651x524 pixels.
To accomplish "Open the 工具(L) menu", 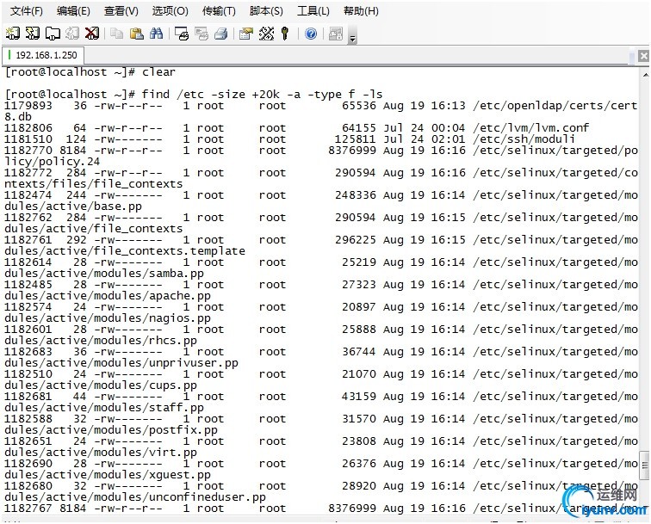I will point(313,11).
